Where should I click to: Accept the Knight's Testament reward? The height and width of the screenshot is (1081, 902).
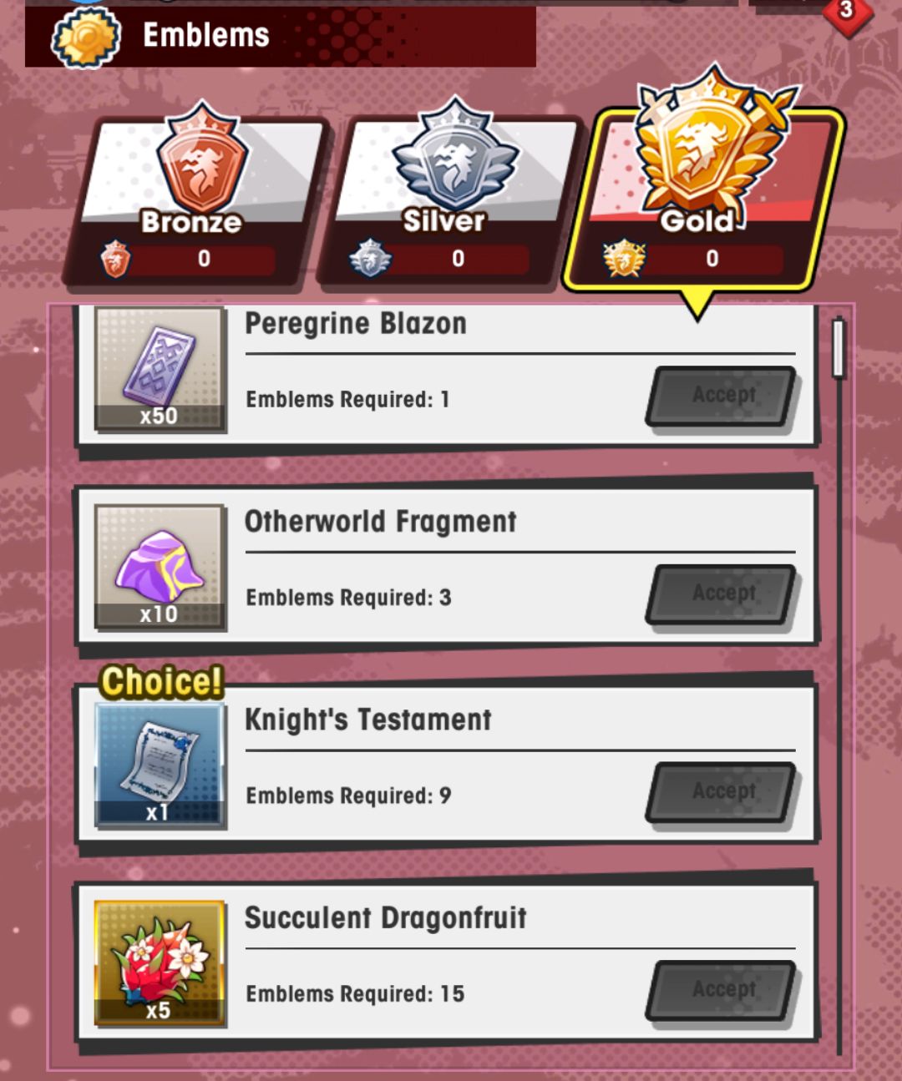(x=723, y=792)
